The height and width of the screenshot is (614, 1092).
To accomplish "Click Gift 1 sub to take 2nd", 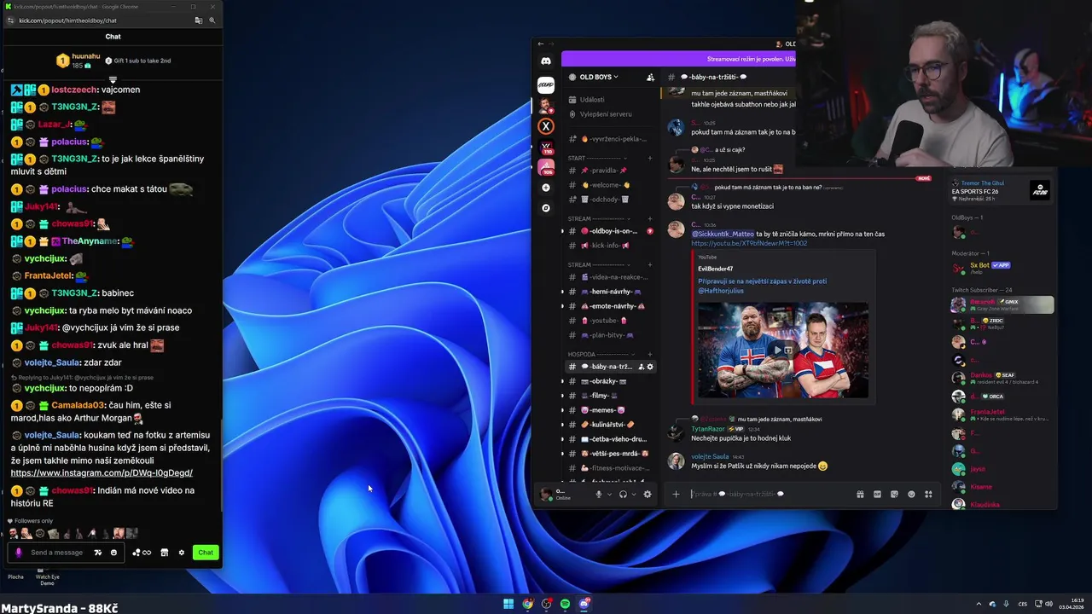I will pyautogui.click(x=137, y=61).
